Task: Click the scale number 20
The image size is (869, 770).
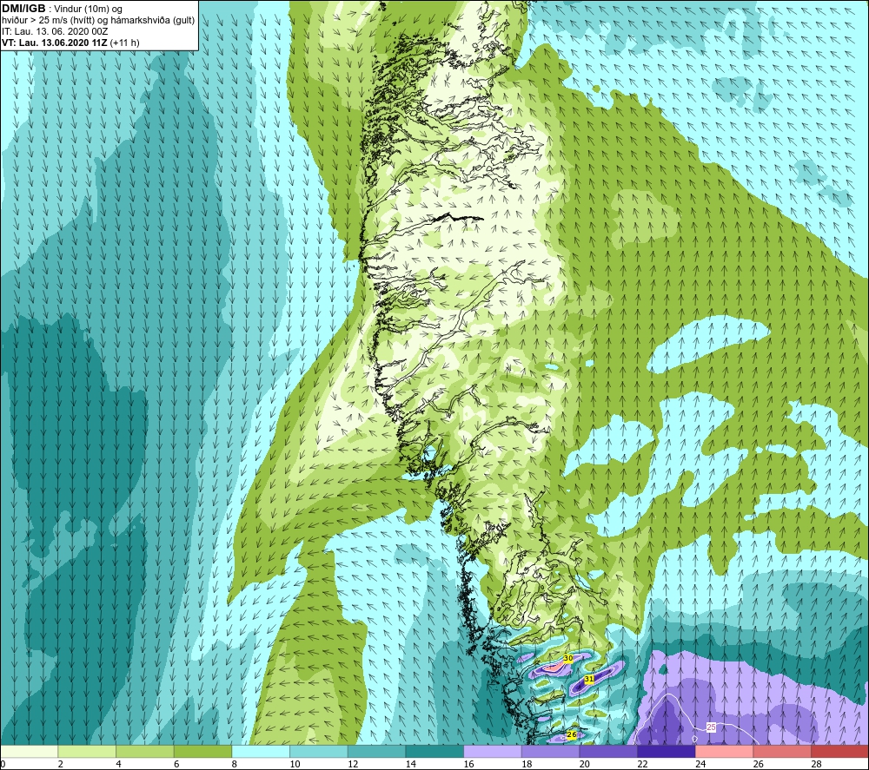Action: click(x=584, y=764)
